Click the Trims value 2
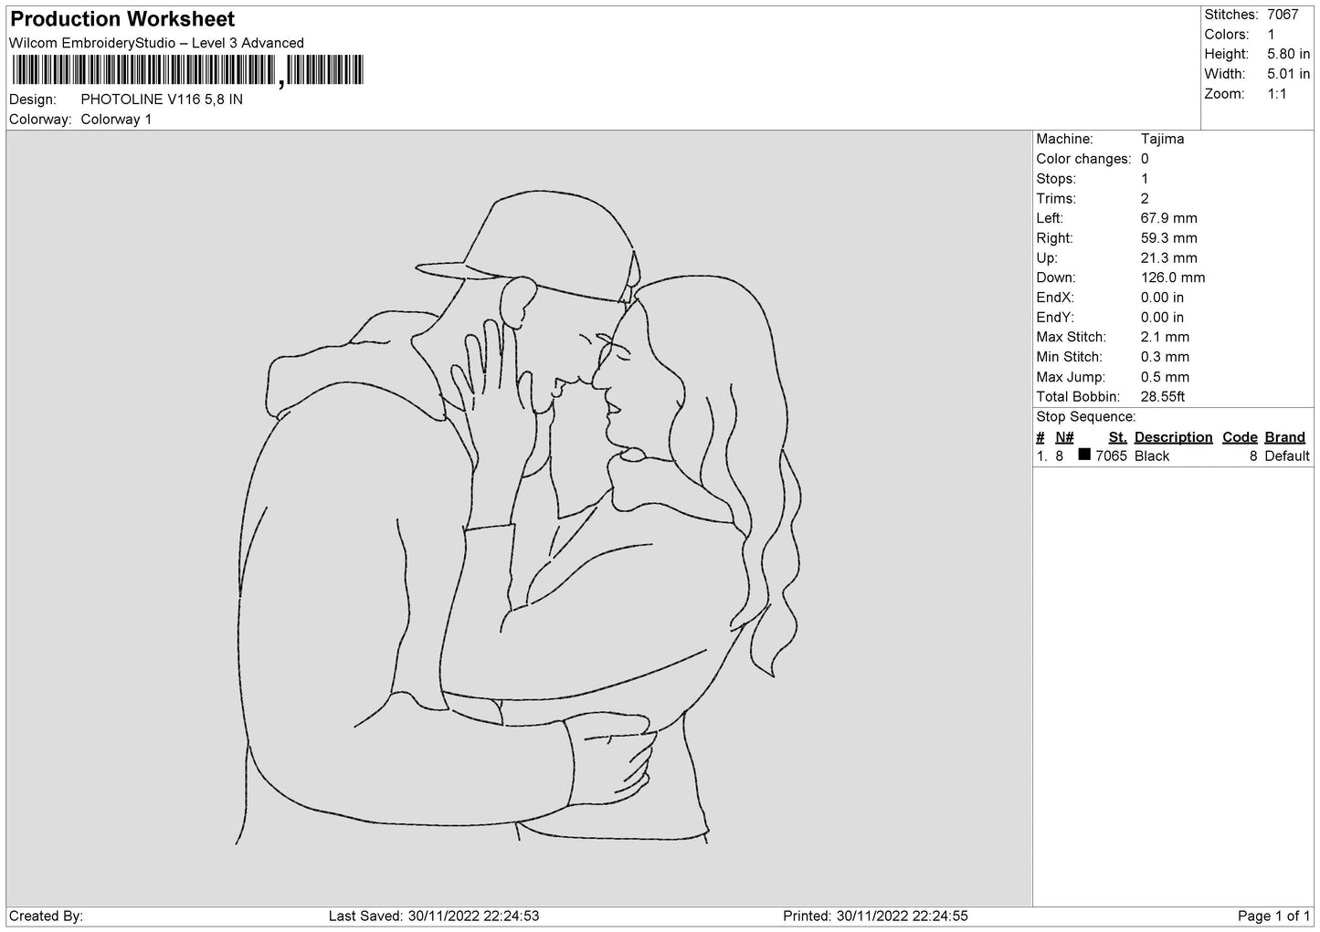The image size is (1320, 932). pos(1145,198)
